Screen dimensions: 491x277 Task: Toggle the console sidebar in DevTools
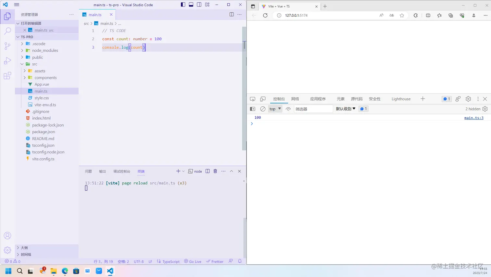(253, 109)
